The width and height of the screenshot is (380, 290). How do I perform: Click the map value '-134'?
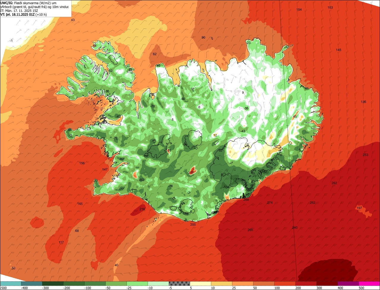226,187
